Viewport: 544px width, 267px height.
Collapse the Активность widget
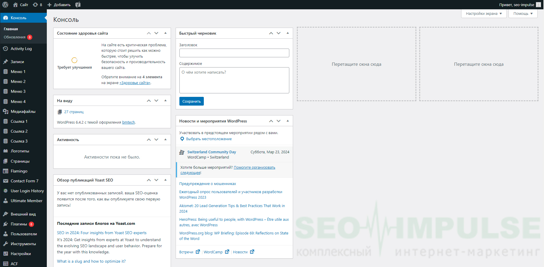165,140
